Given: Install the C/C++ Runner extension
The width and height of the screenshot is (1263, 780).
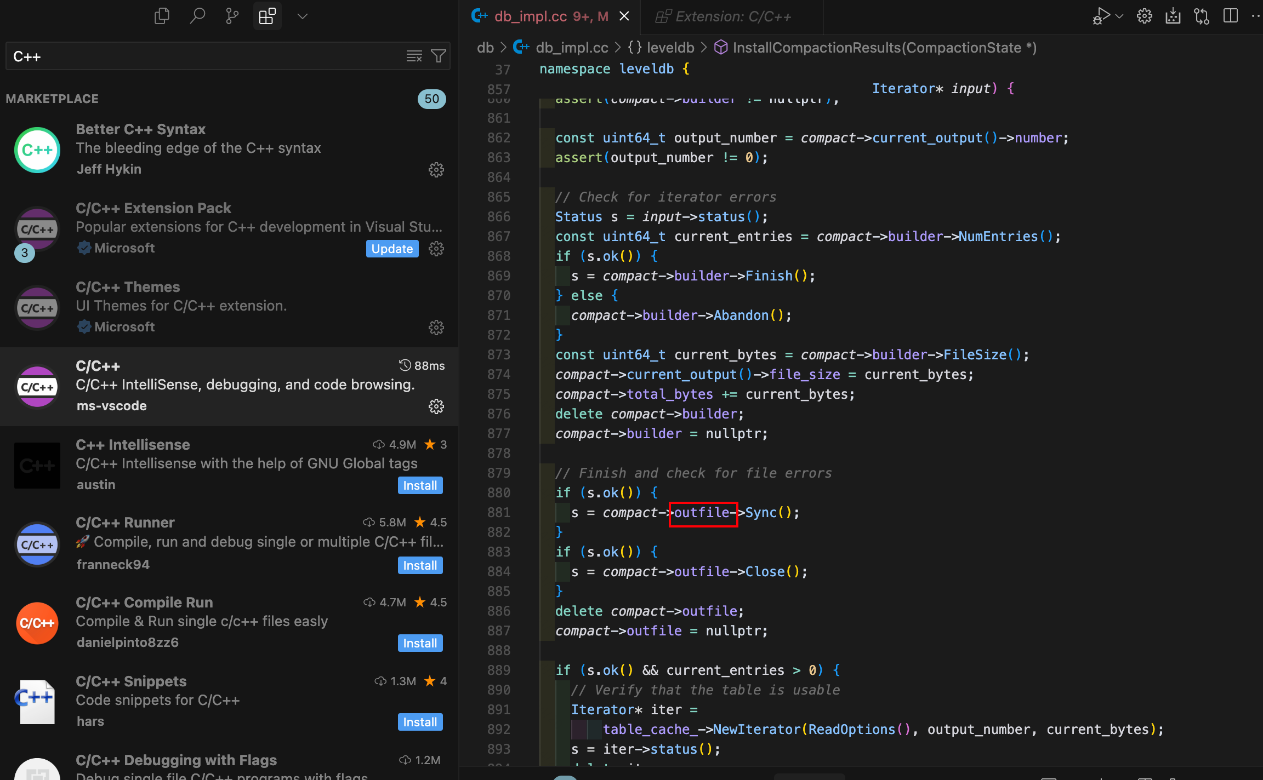Looking at the screenshot, I should (x=420, y=565).
